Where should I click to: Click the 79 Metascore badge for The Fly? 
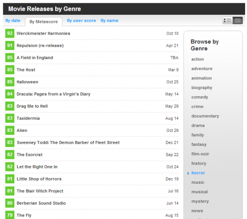click(x=10, y=215)
